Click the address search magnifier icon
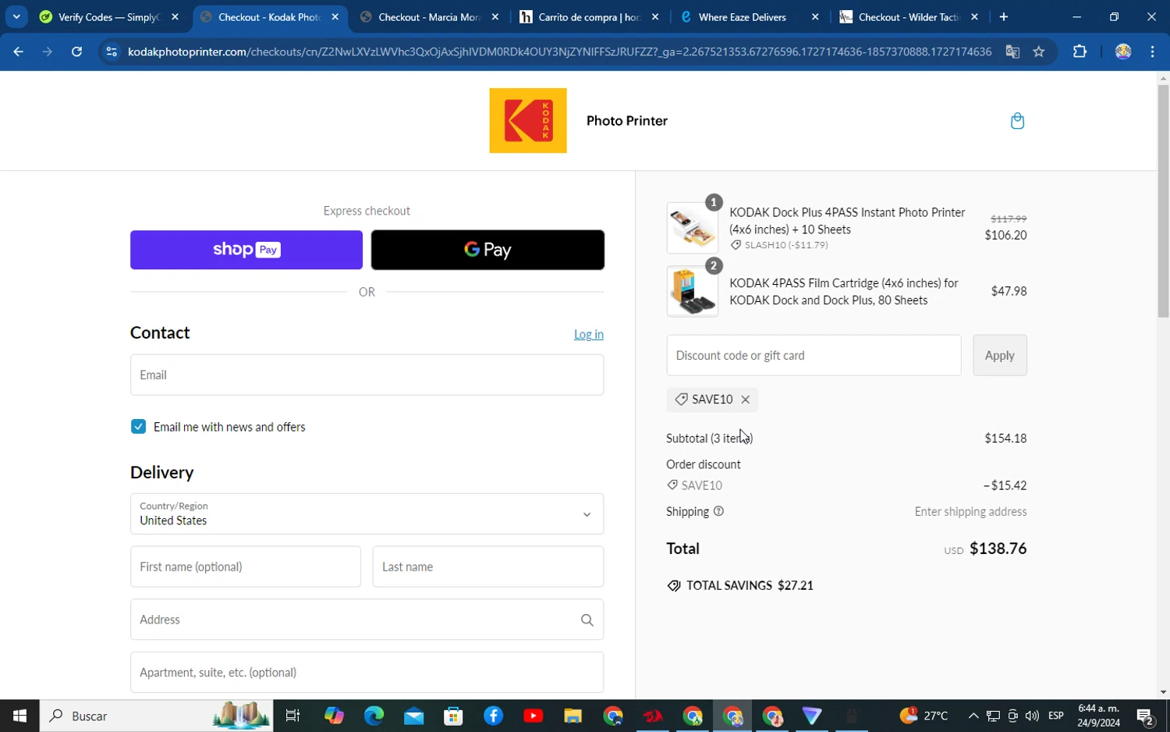The width and height of the screenshot is (1170, 732). pos(587,620)
